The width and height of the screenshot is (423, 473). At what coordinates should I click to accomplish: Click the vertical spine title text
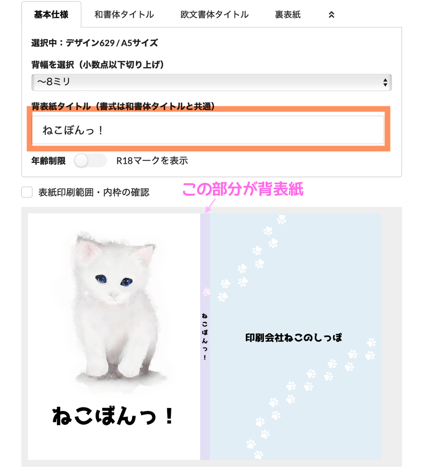(x=205, y=336)
